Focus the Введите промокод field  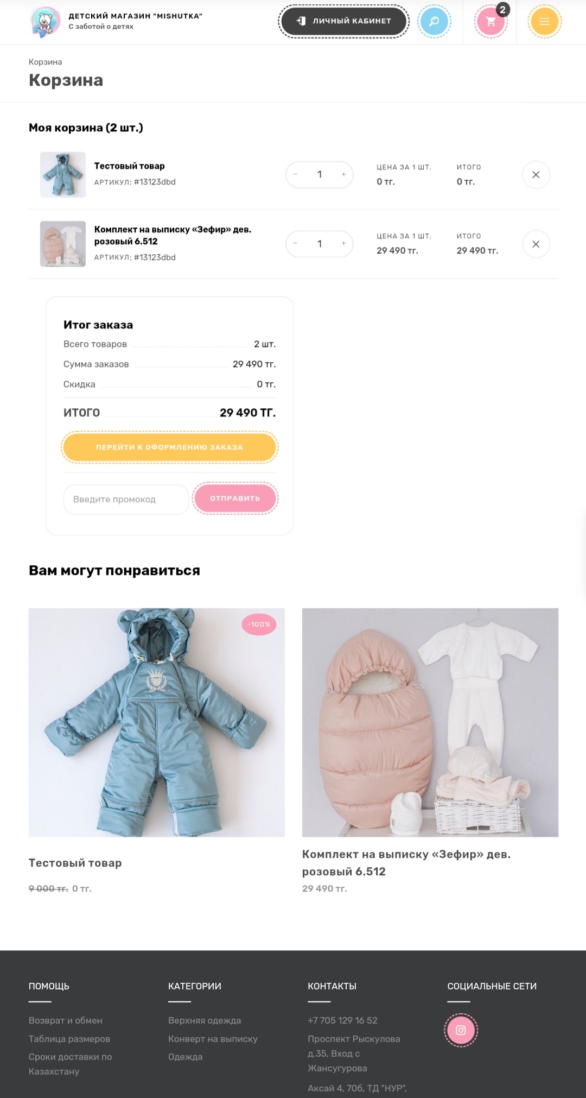pyautogui.click(x=126, y=500)
